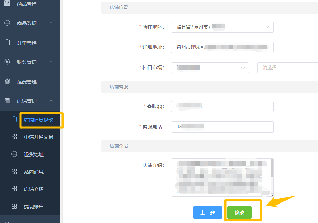Click the 财务管理 yen coin icon
The width and height of the screenshot is (318, 223).
pyautogui.click(x=7, y=62)
